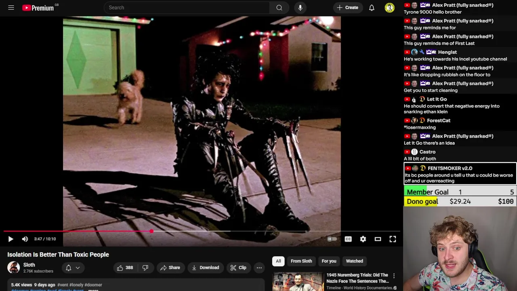This screenshot has height=291, width=517.
Task: Click Castro chat username
Action: [427, 152]
